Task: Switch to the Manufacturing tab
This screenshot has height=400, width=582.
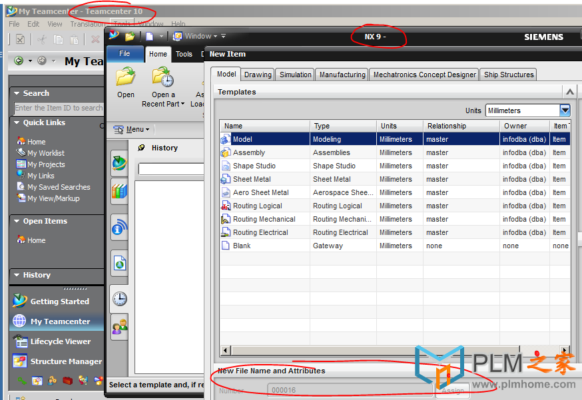Action: click(x=342, y=75)
